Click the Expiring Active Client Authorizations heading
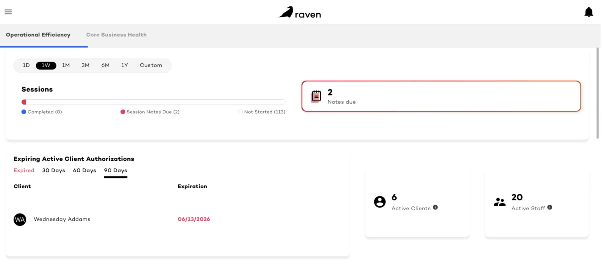 74,159
